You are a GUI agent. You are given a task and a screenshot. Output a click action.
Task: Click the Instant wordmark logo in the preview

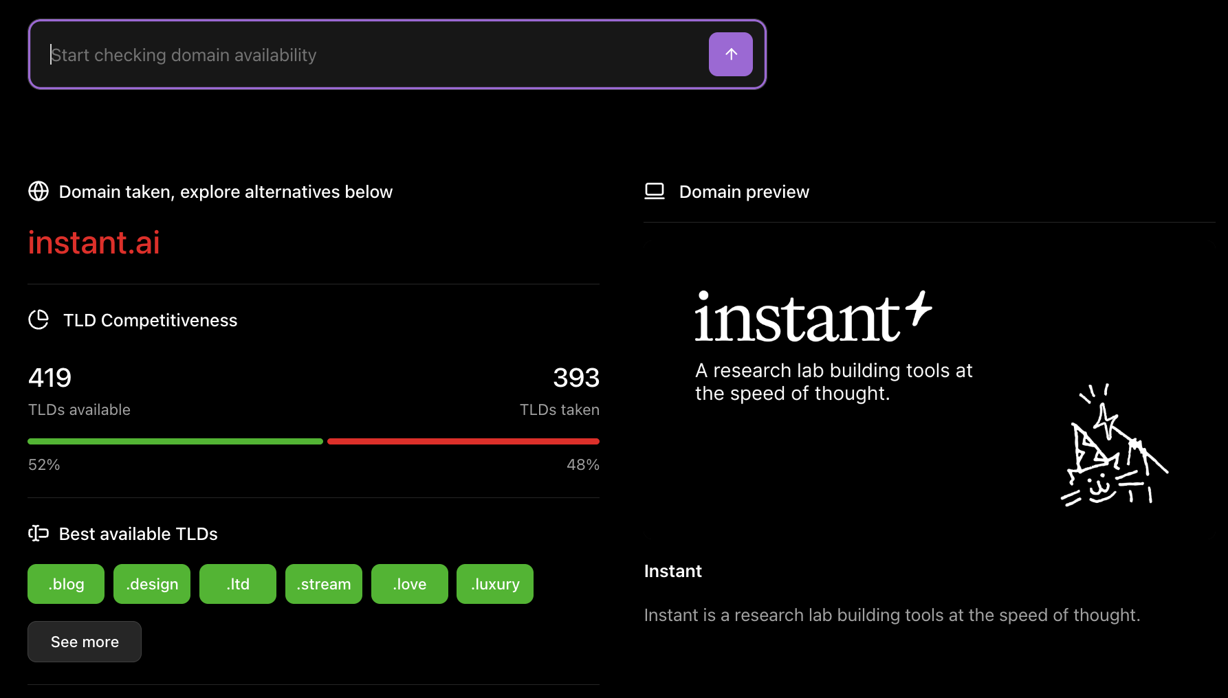click(798, 317)
